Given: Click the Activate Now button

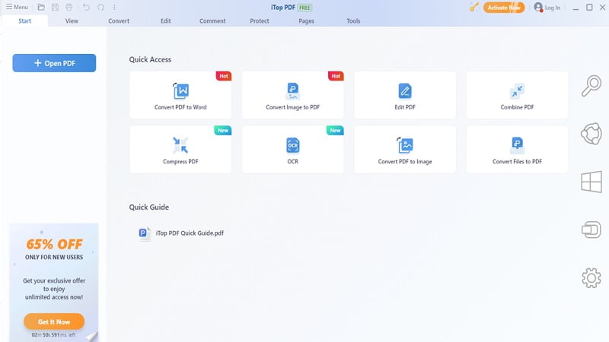Looking at the screenshot, I should (504, 8).
